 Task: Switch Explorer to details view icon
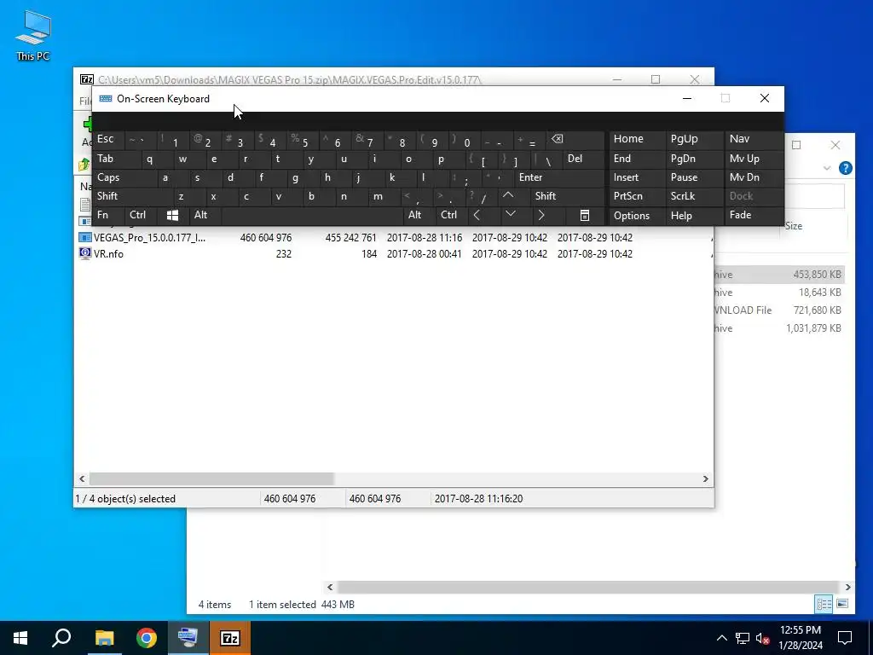point(824,604)
